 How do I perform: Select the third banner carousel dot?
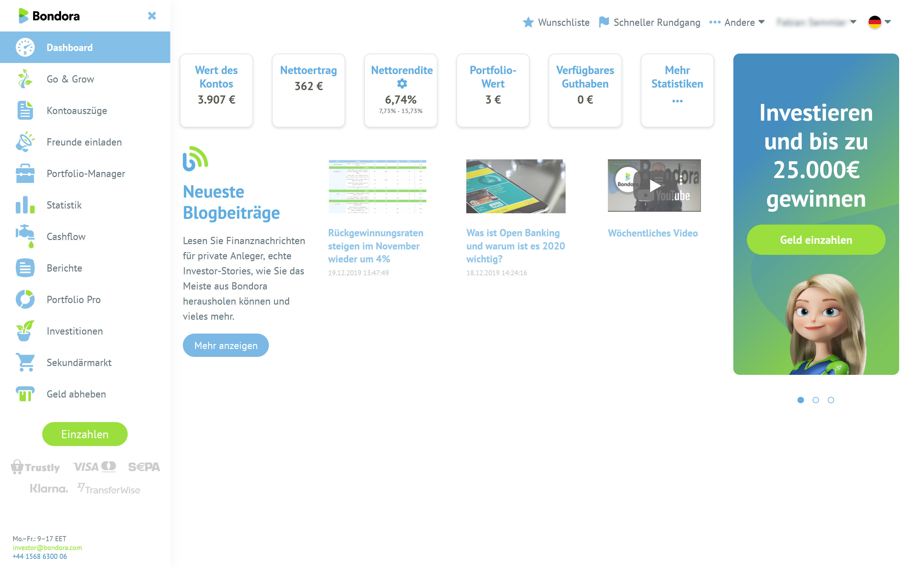coord(831,400)
